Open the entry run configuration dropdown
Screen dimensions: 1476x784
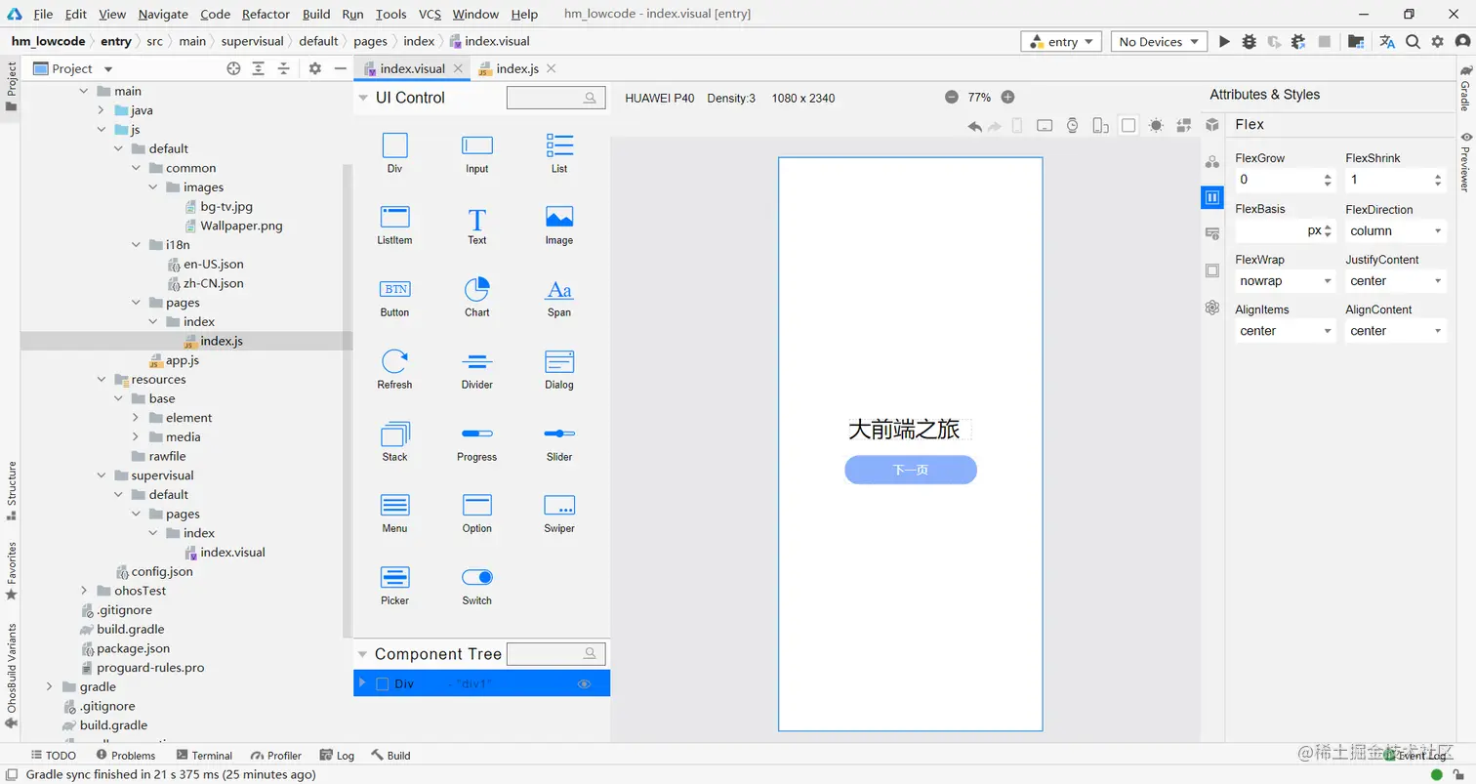[x=1061, y=42]
